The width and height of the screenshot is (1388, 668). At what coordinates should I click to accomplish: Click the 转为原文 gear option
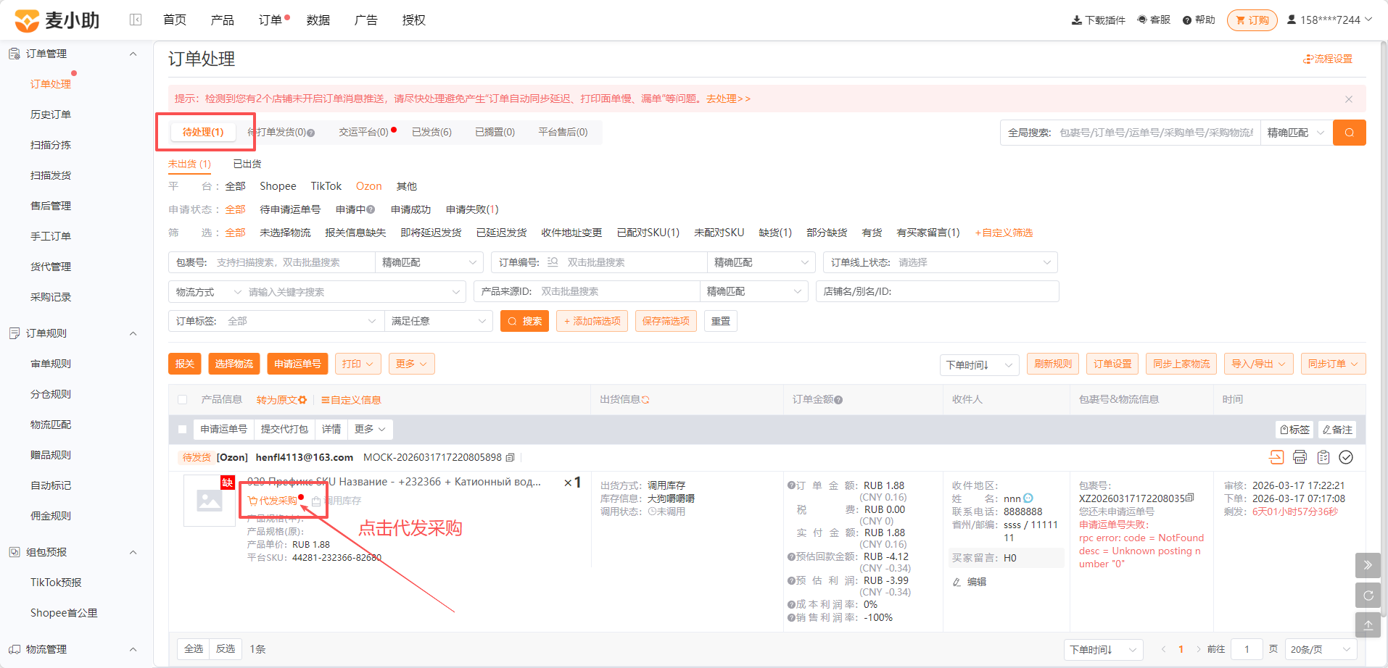pyautogui.click(x=281, y=400)
